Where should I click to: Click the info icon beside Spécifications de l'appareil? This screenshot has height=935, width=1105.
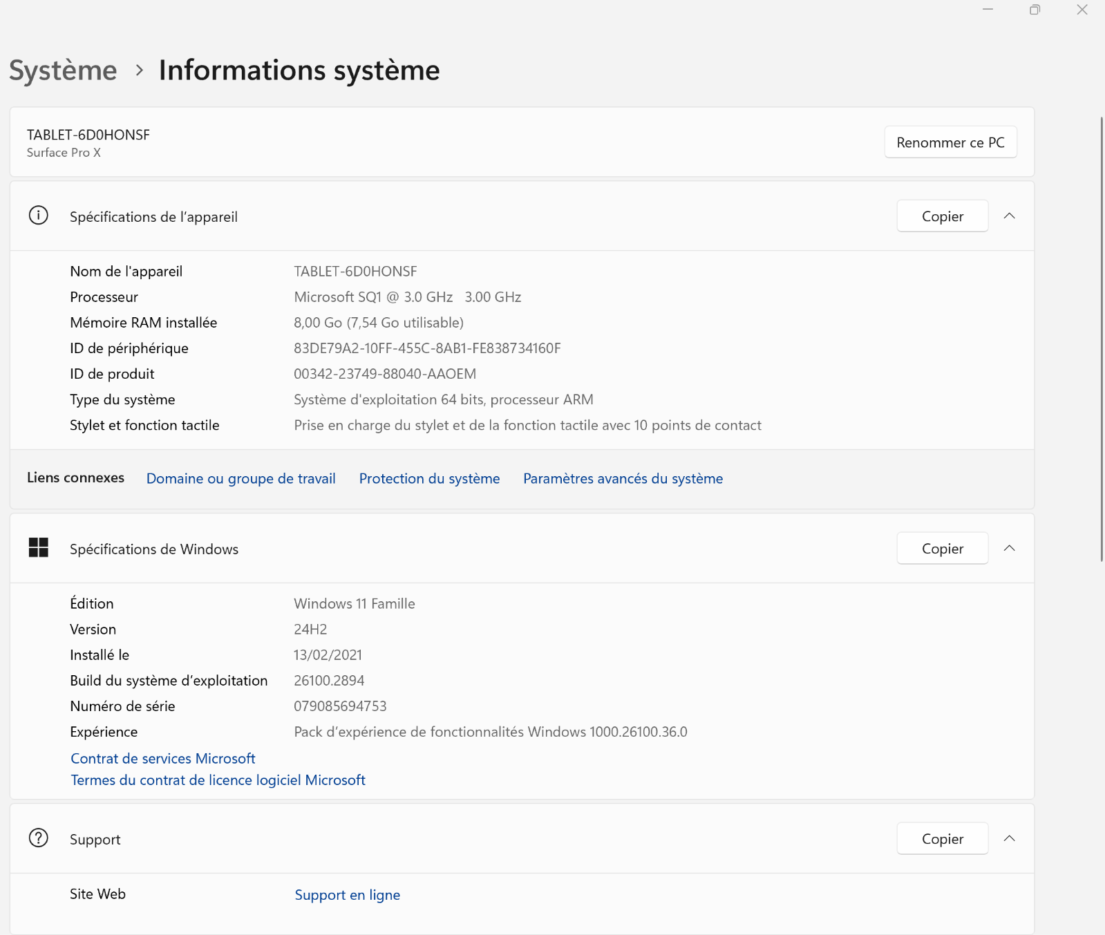click(x=39, y=216)
